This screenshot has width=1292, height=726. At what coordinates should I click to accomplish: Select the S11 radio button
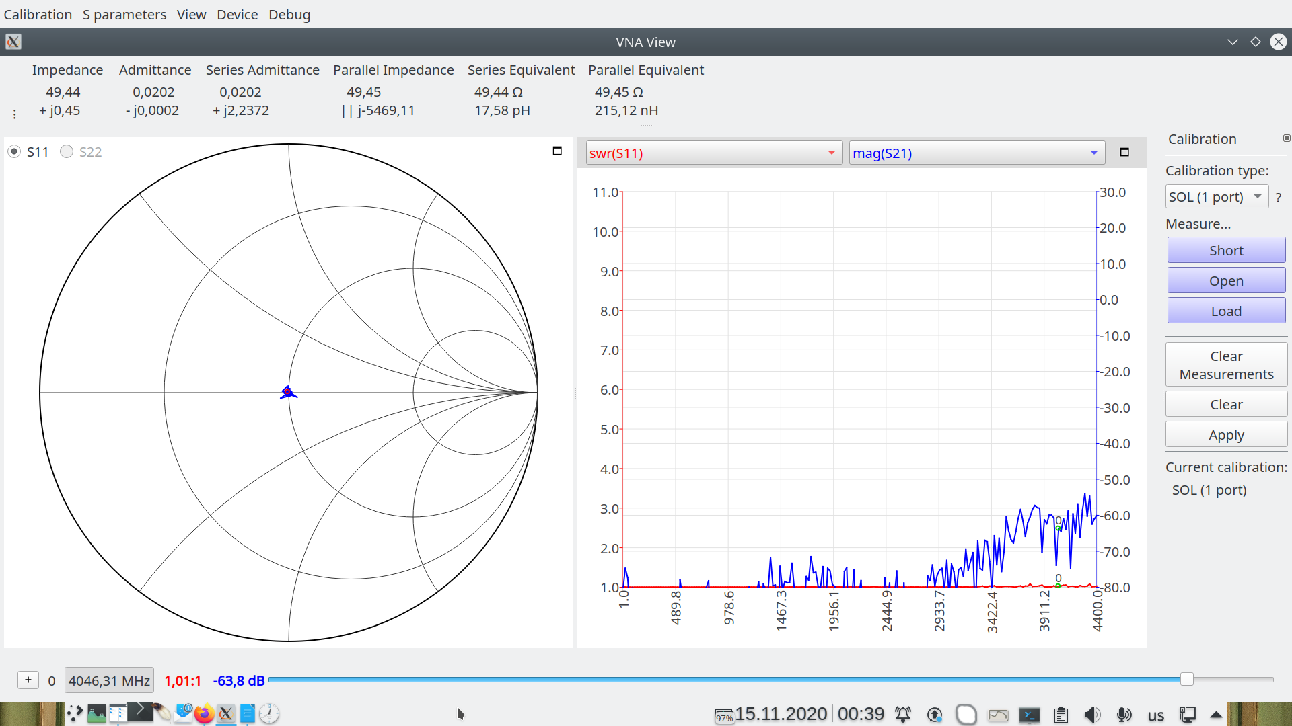click(x=14, y=152)
